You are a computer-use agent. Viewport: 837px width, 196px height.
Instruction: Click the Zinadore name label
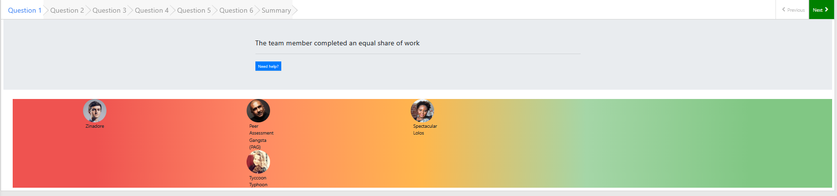[95, 126]
